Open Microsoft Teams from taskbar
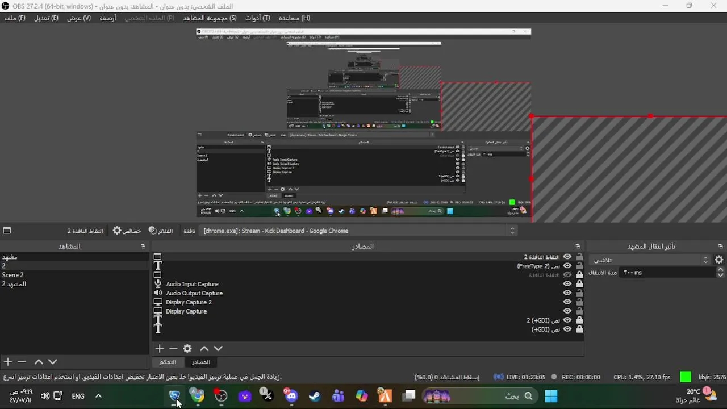Screen dimensions: 727x409 coord(338,396)
